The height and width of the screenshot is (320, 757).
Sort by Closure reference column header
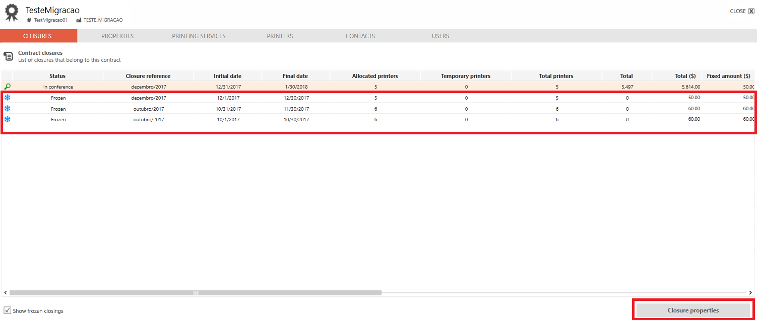[148, 76]
